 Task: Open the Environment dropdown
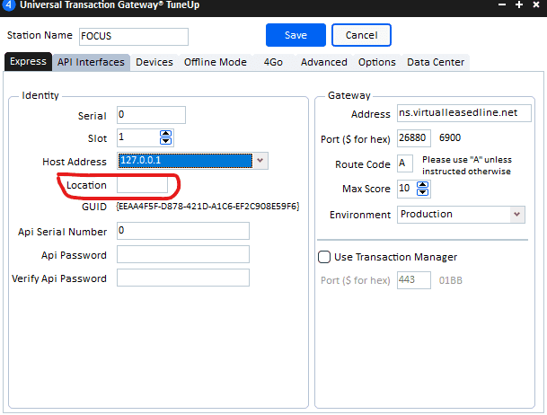click(516, 215)
